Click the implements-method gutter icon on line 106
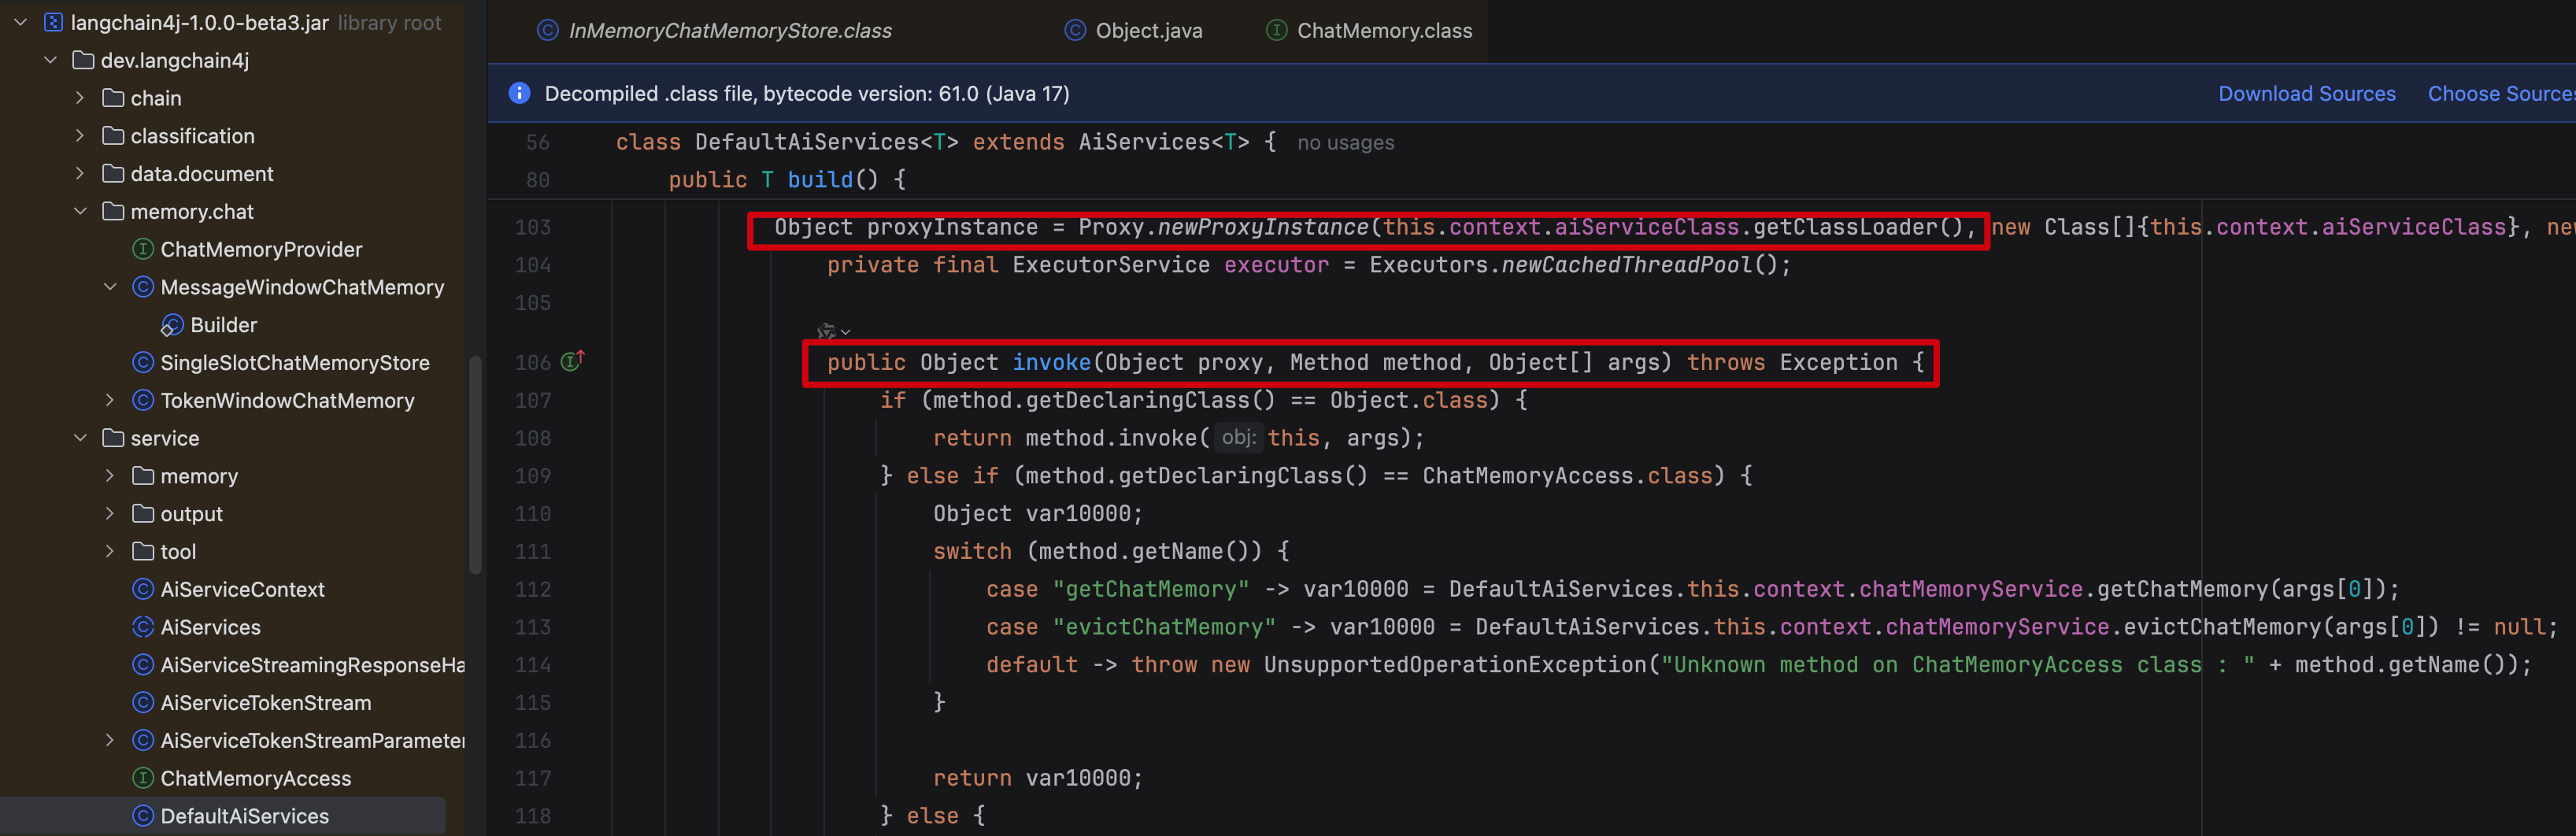The image size is (2576, 836). [572, 361]
